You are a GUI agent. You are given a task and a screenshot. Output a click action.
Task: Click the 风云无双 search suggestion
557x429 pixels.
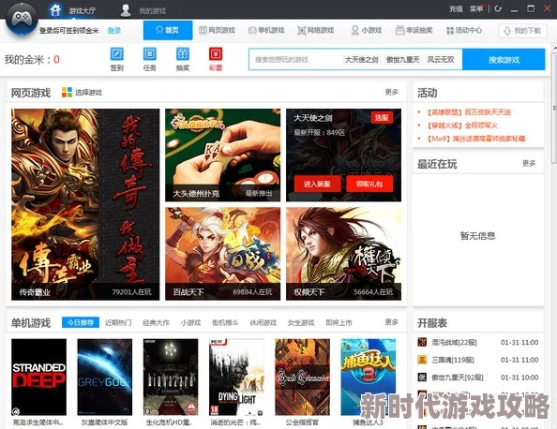[x=441, y=60]
